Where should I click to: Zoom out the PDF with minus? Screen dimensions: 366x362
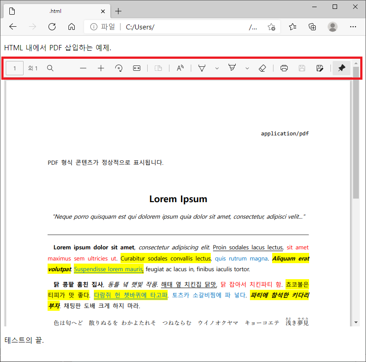(83, 68)
